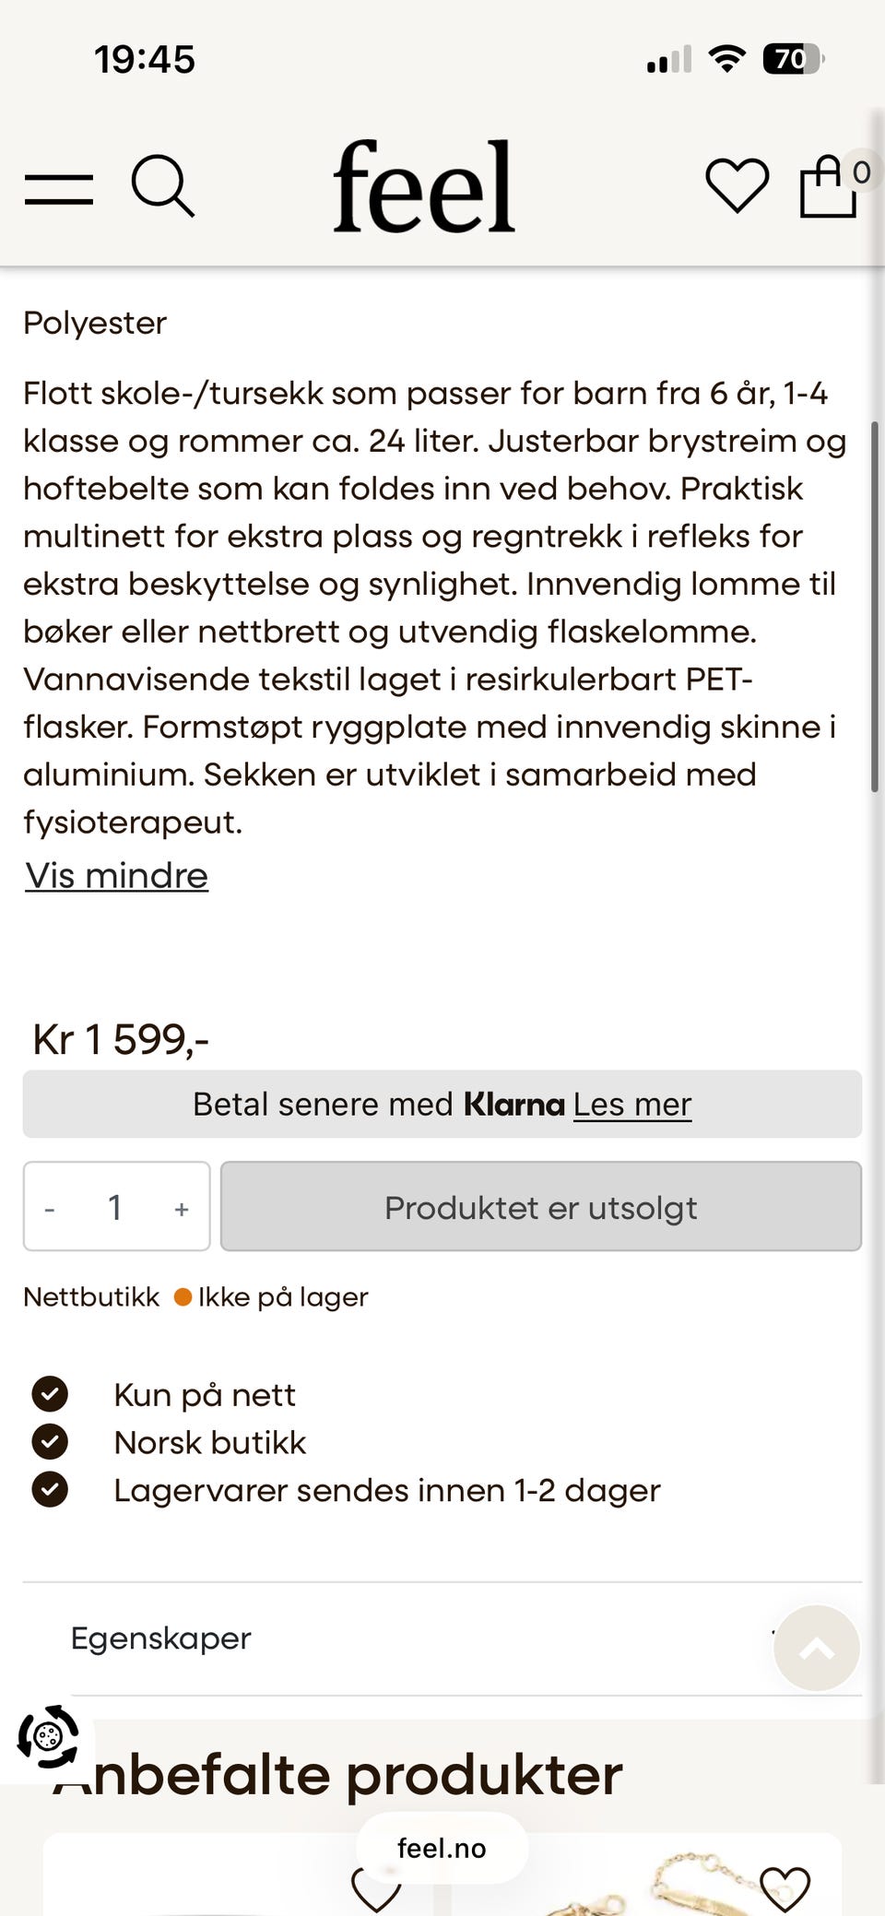Click the page scrollbar thumb
Screen dimensions: 885x1916
[874, 607]
